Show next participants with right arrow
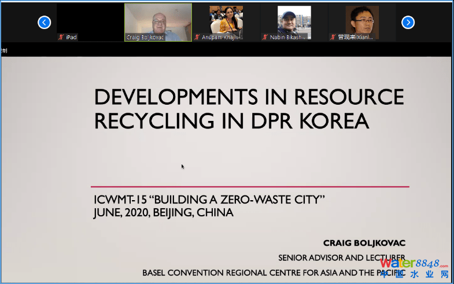454x284 pixels. [408, 23]
